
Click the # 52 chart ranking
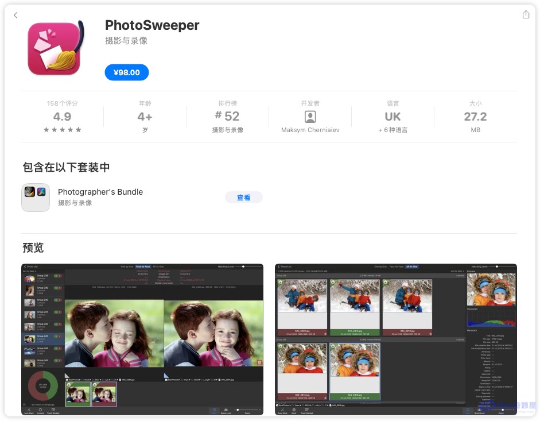[227, 116]
